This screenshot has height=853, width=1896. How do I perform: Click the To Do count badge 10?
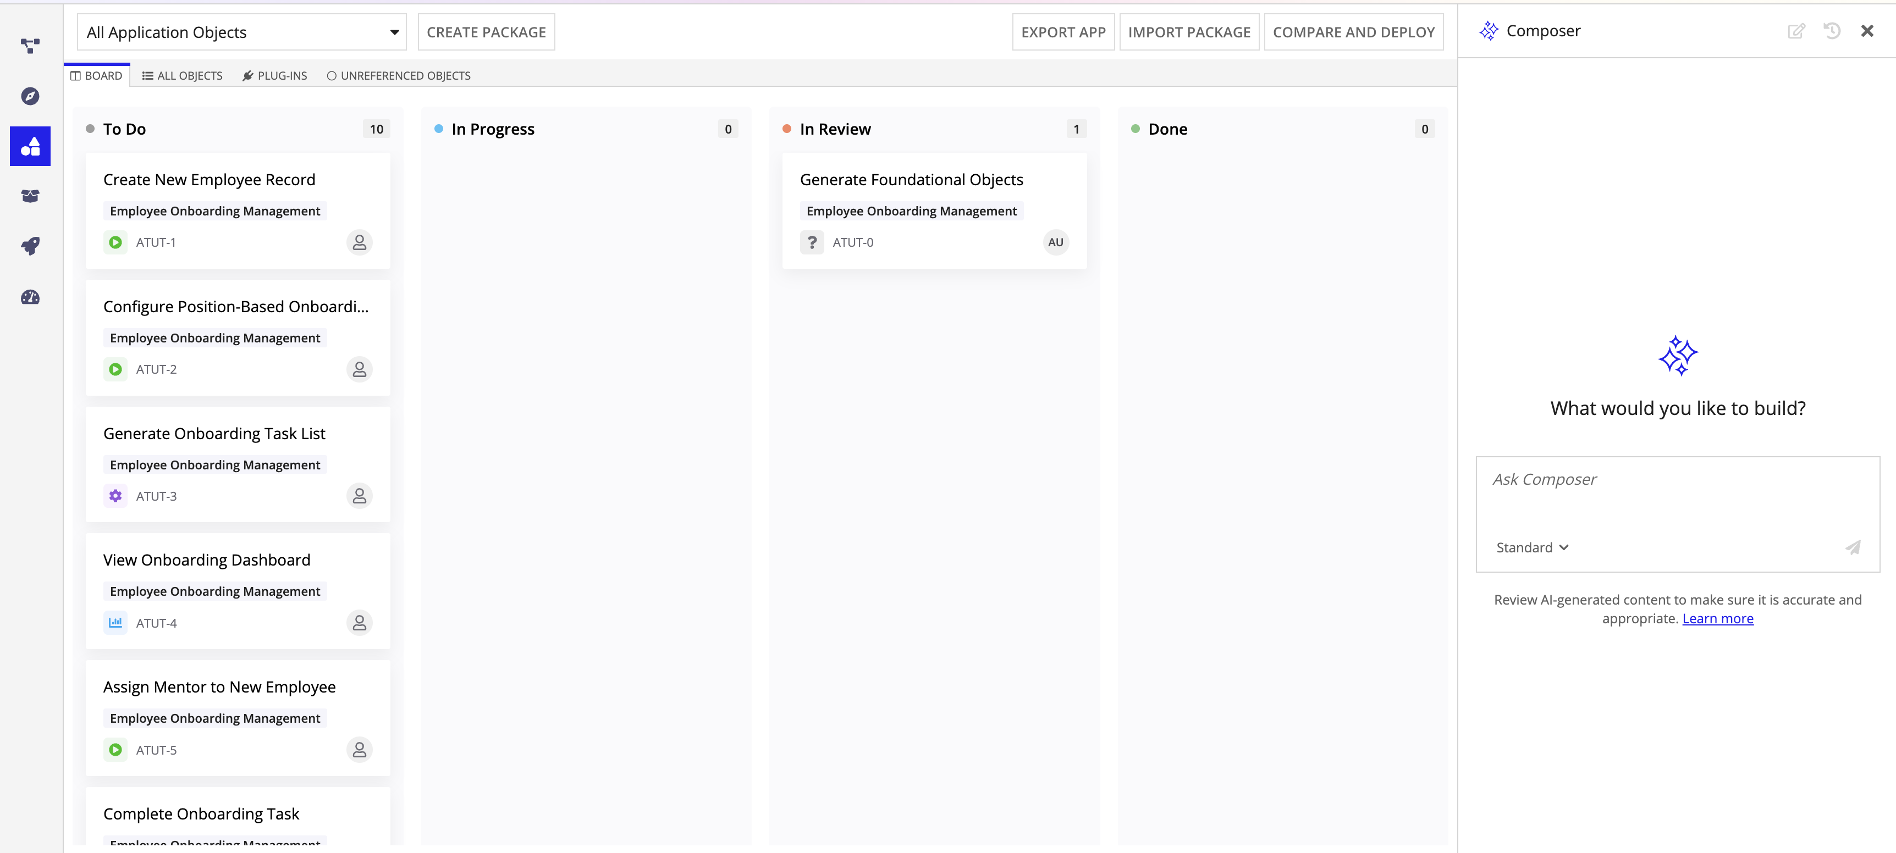click(x=376, y=129)
